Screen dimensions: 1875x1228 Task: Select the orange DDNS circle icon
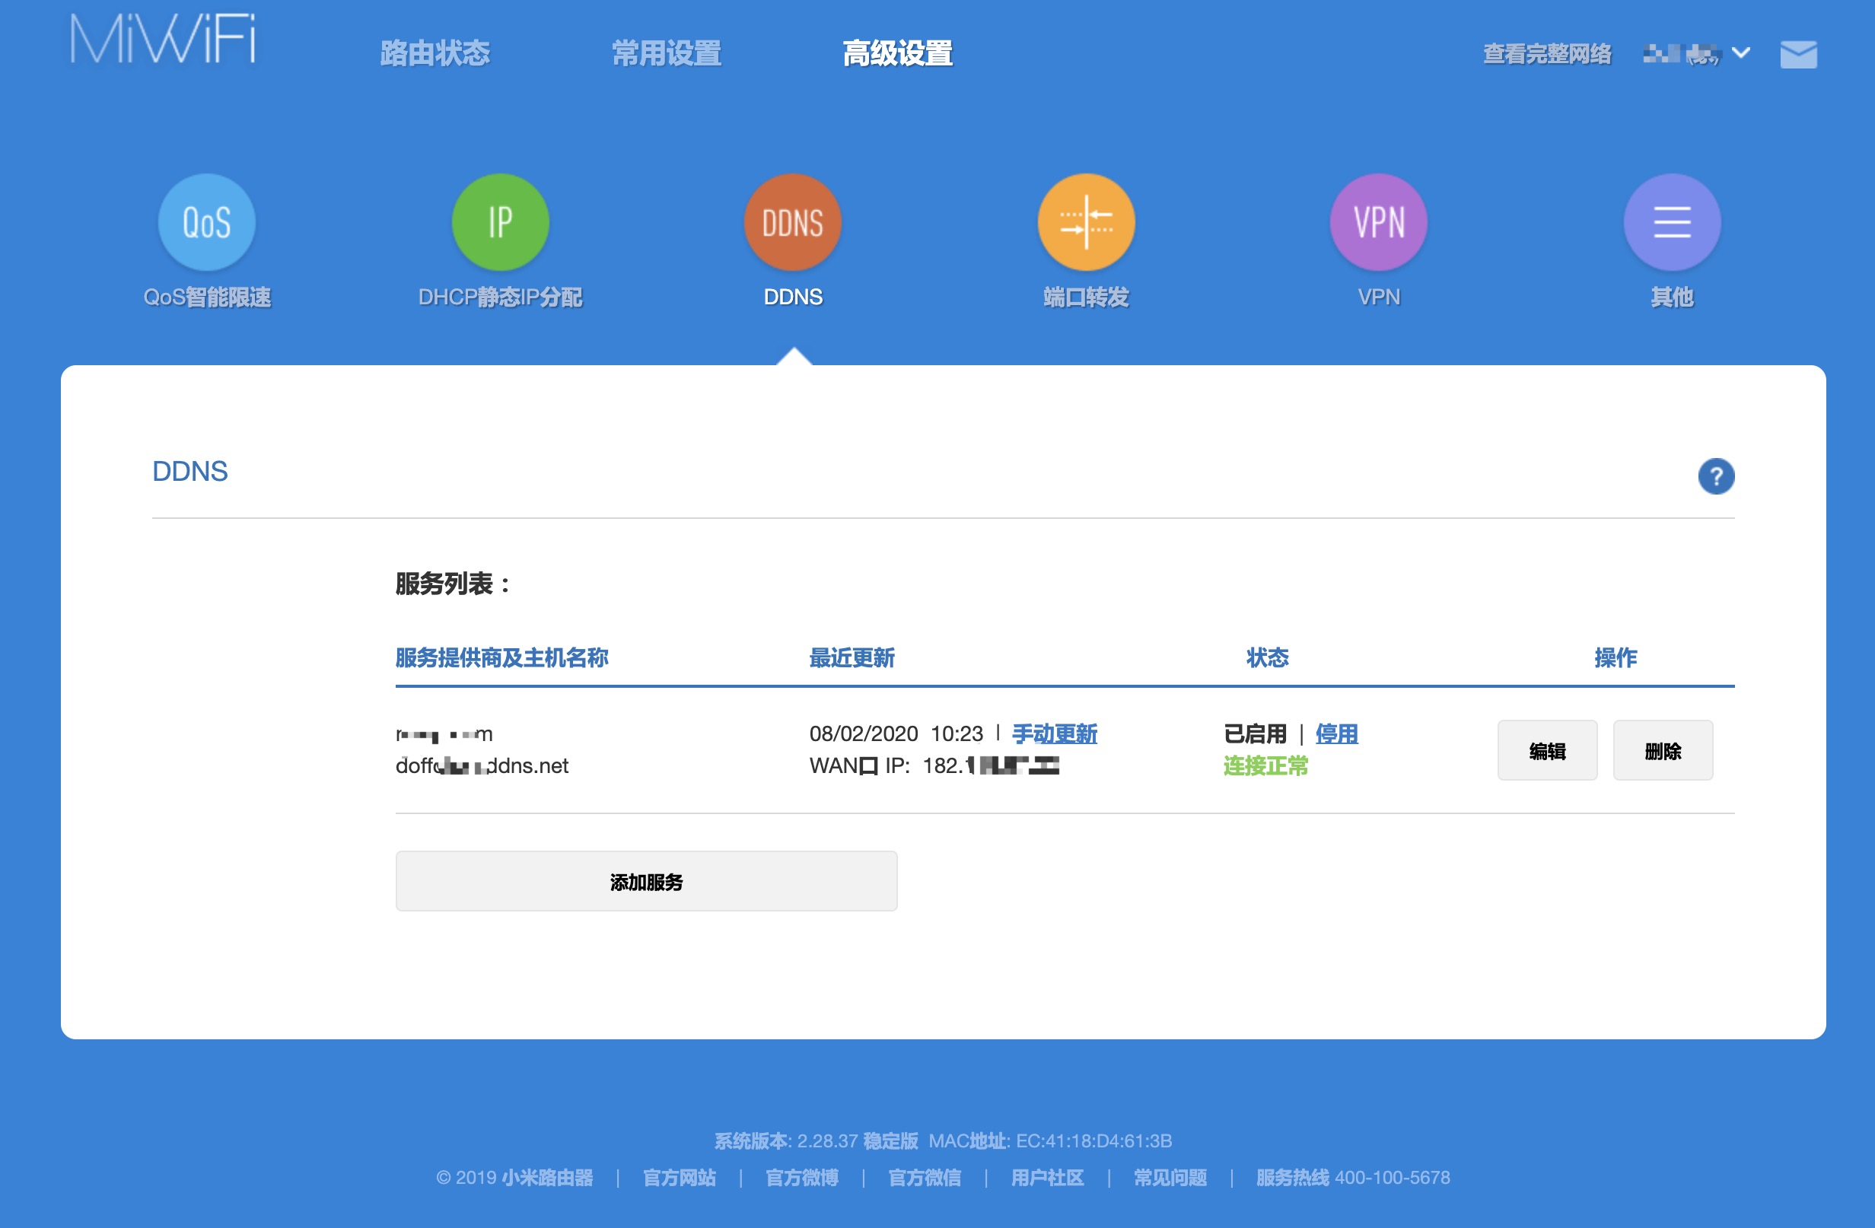click(x=793, y=222)
